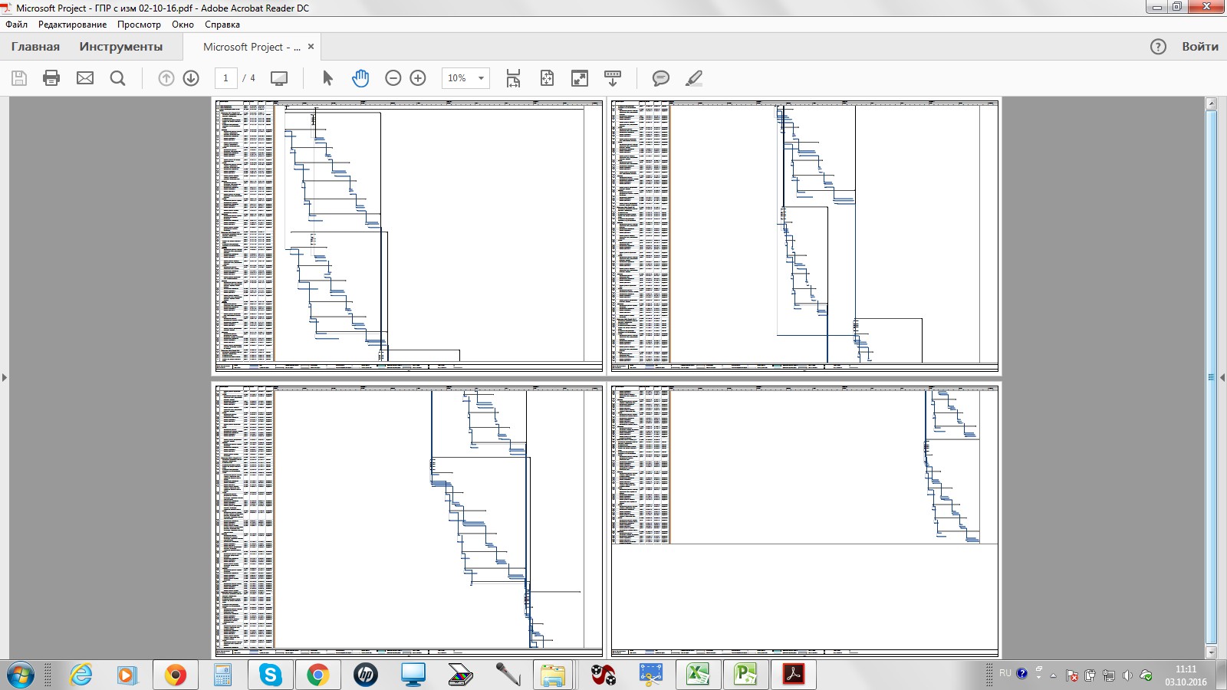1227x690 pixels.
Task: Open the Редактирование menu
Action: 72,25
